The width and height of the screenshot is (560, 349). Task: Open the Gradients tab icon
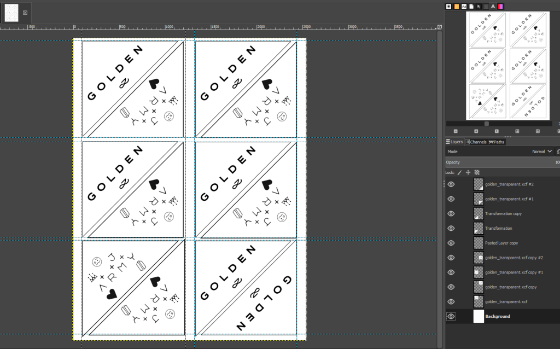(x=500, y=6)
